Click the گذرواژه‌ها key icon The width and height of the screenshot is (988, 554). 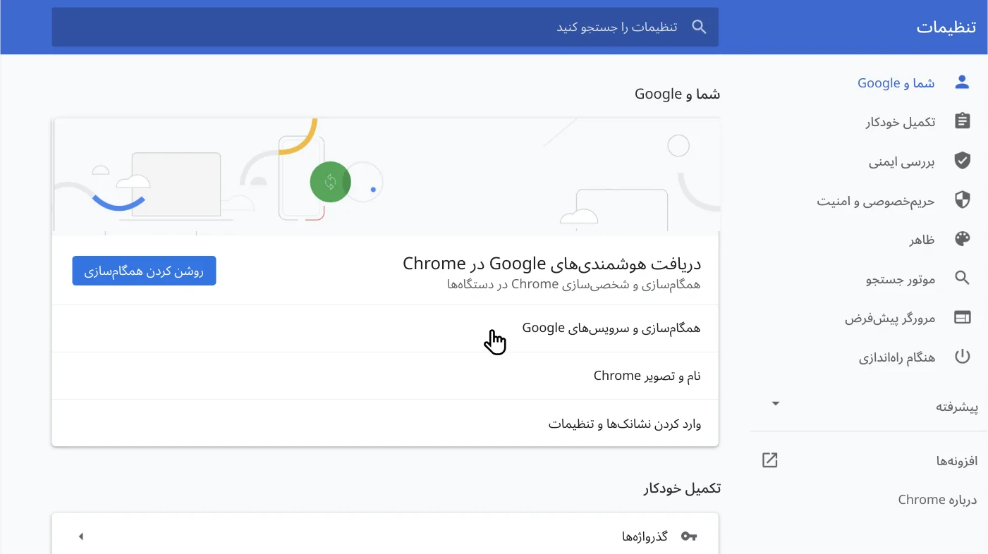point(689,536)
